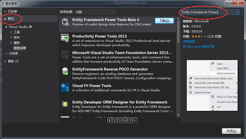246x139 pixels.
Task: Download Entity Framework Power Tools via 下载(D)
Action: [x=164, y=21]
